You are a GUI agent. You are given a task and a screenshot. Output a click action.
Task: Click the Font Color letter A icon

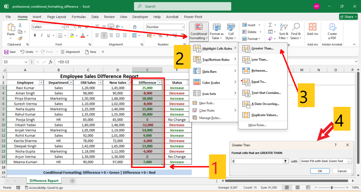point(82,35)
